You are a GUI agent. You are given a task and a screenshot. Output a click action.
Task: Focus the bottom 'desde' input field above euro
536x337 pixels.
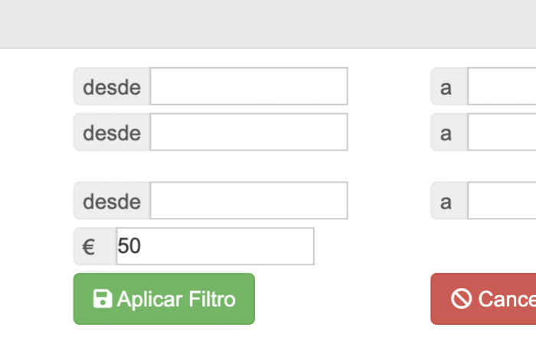pyautogui.click(x=249, y=200)
